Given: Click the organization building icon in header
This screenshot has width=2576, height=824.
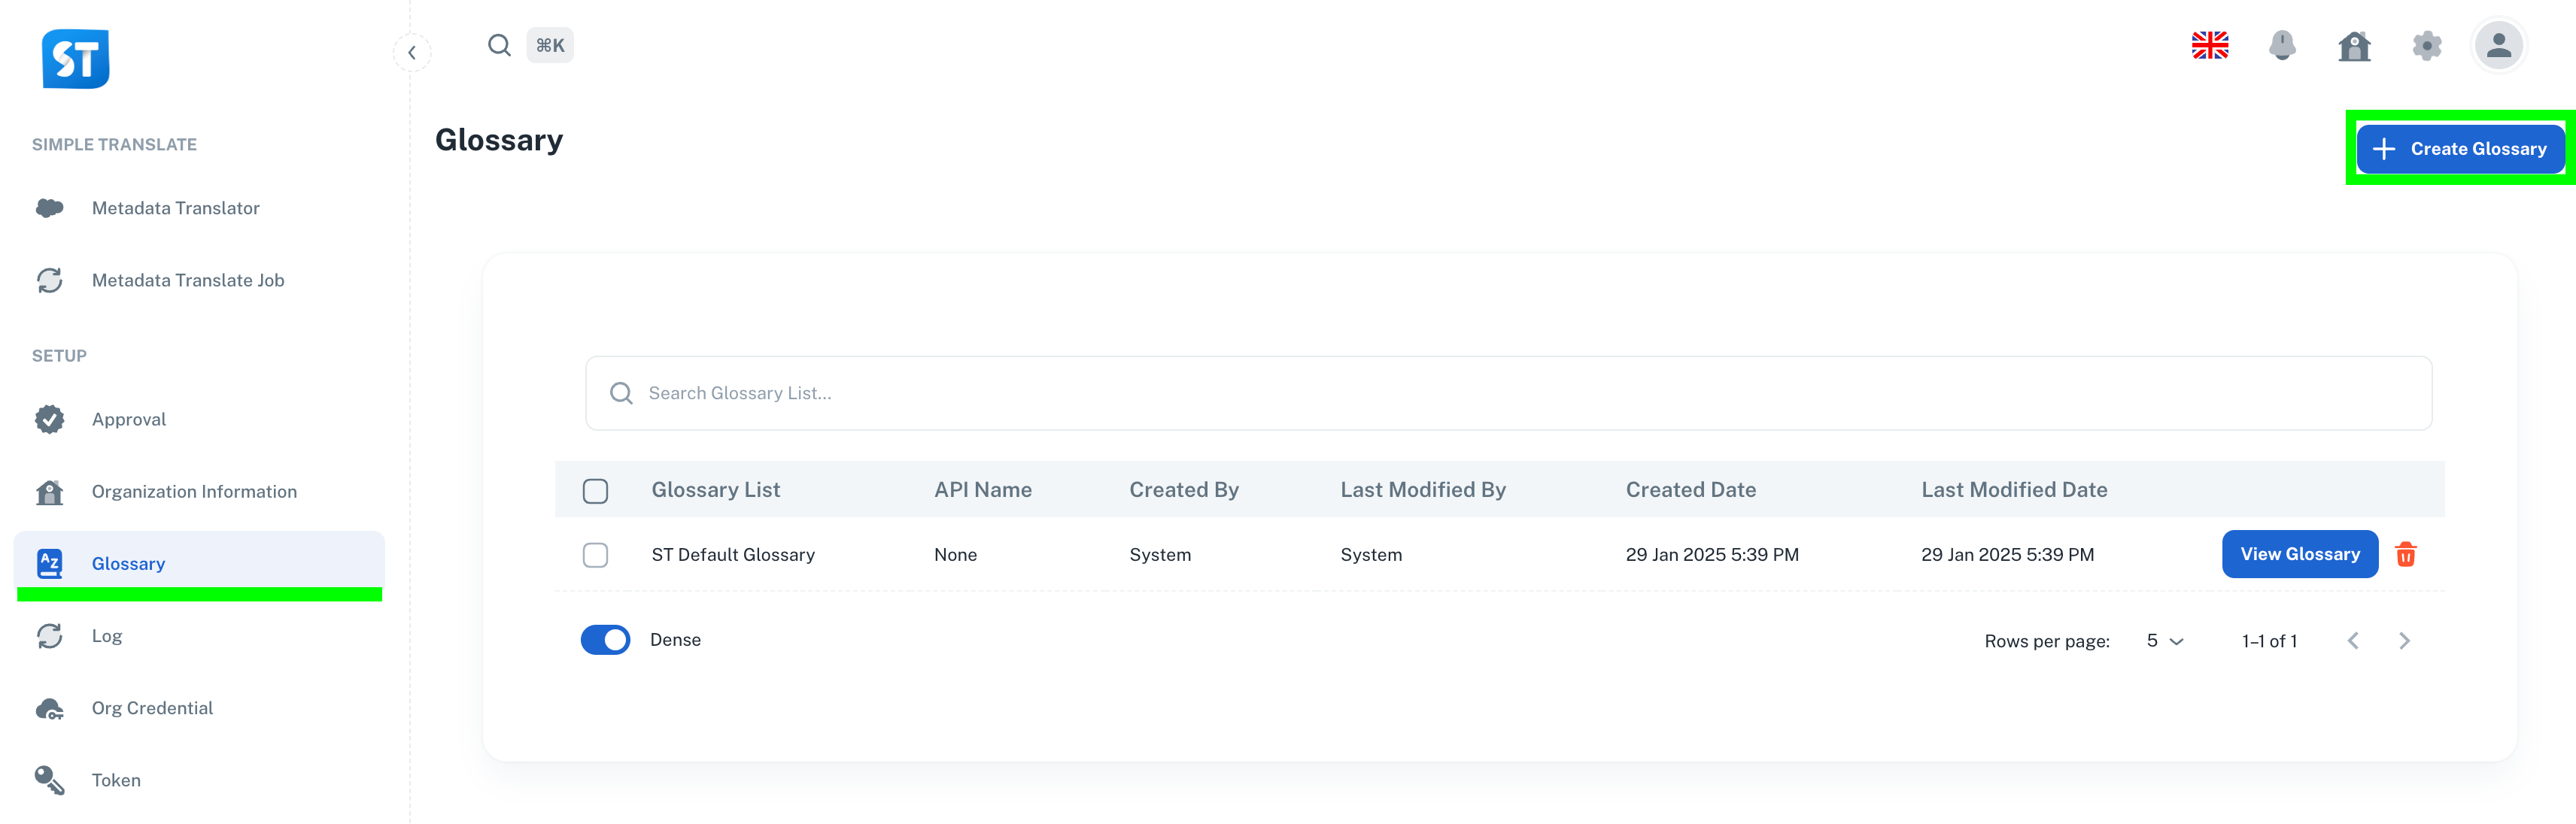Looking at the screenshot, I should click(2354, 46).
